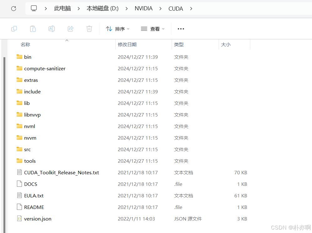The height and width of the screenshot is (233, 312).
Task: Click the bin row's 2024/12/27 11:39 date
Action: coord(138,57)
